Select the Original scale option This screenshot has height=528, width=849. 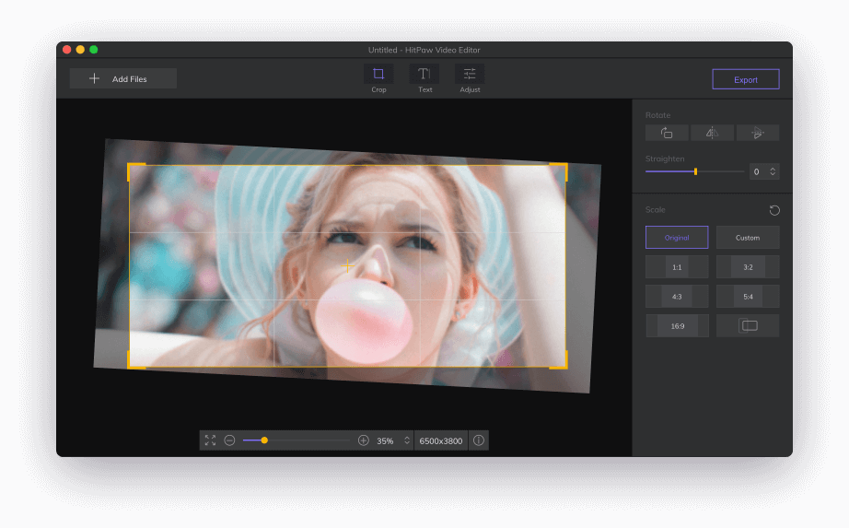(677, 238)
